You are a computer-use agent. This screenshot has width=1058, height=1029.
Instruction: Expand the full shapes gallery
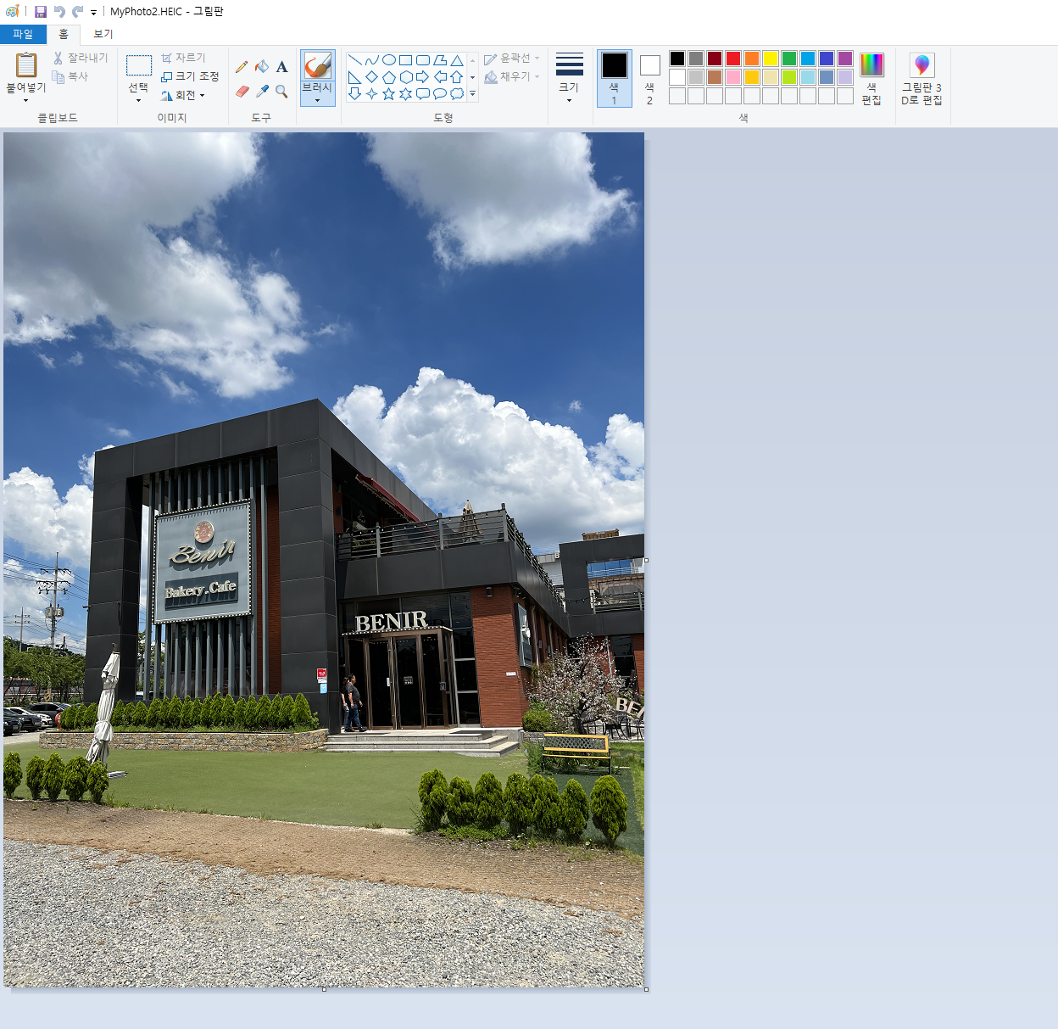[x=473, y=94]
